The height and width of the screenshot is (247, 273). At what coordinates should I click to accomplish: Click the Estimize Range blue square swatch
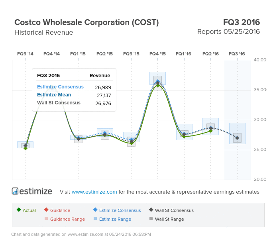[x=95, y=218]
